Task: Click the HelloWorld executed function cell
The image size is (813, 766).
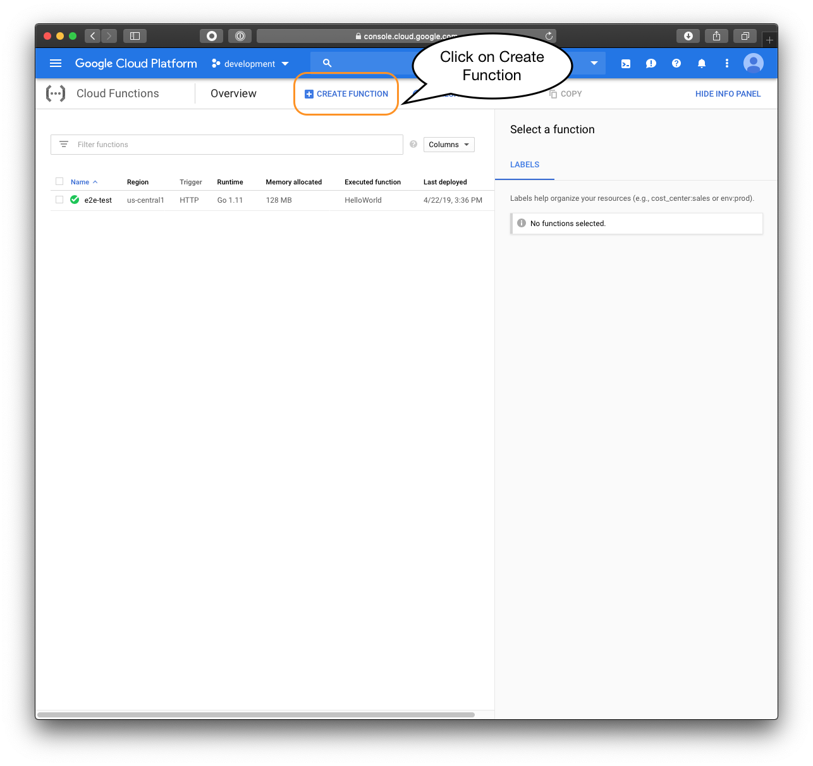Action: coord(364,200)
